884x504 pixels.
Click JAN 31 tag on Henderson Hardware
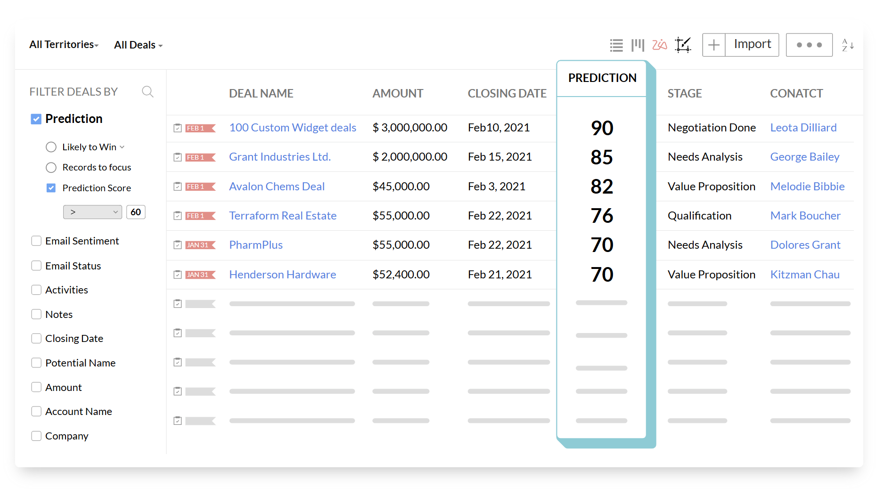[x=200, y=275]
